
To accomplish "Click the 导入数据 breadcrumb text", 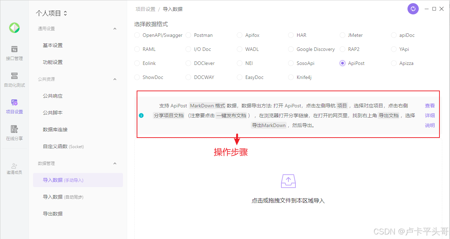I will (173, 9).
